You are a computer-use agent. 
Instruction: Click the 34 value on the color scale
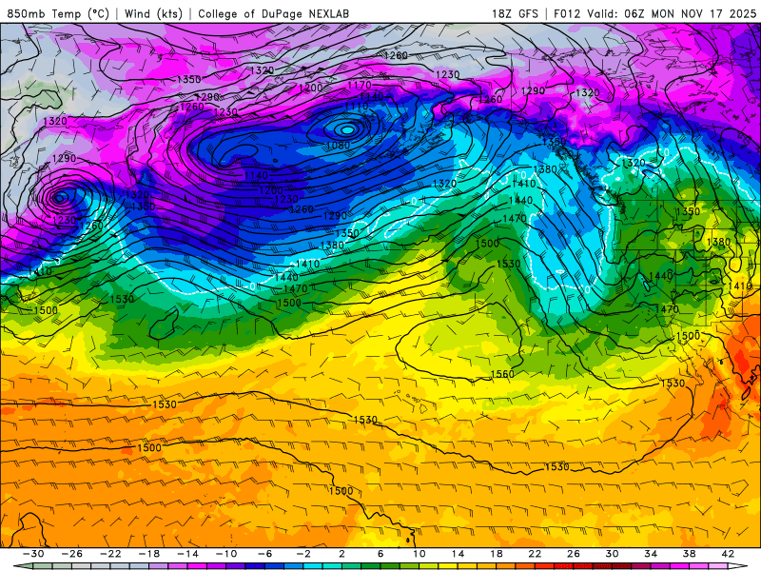[651, 554]
